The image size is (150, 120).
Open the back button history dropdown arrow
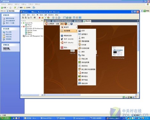(8, 8)
